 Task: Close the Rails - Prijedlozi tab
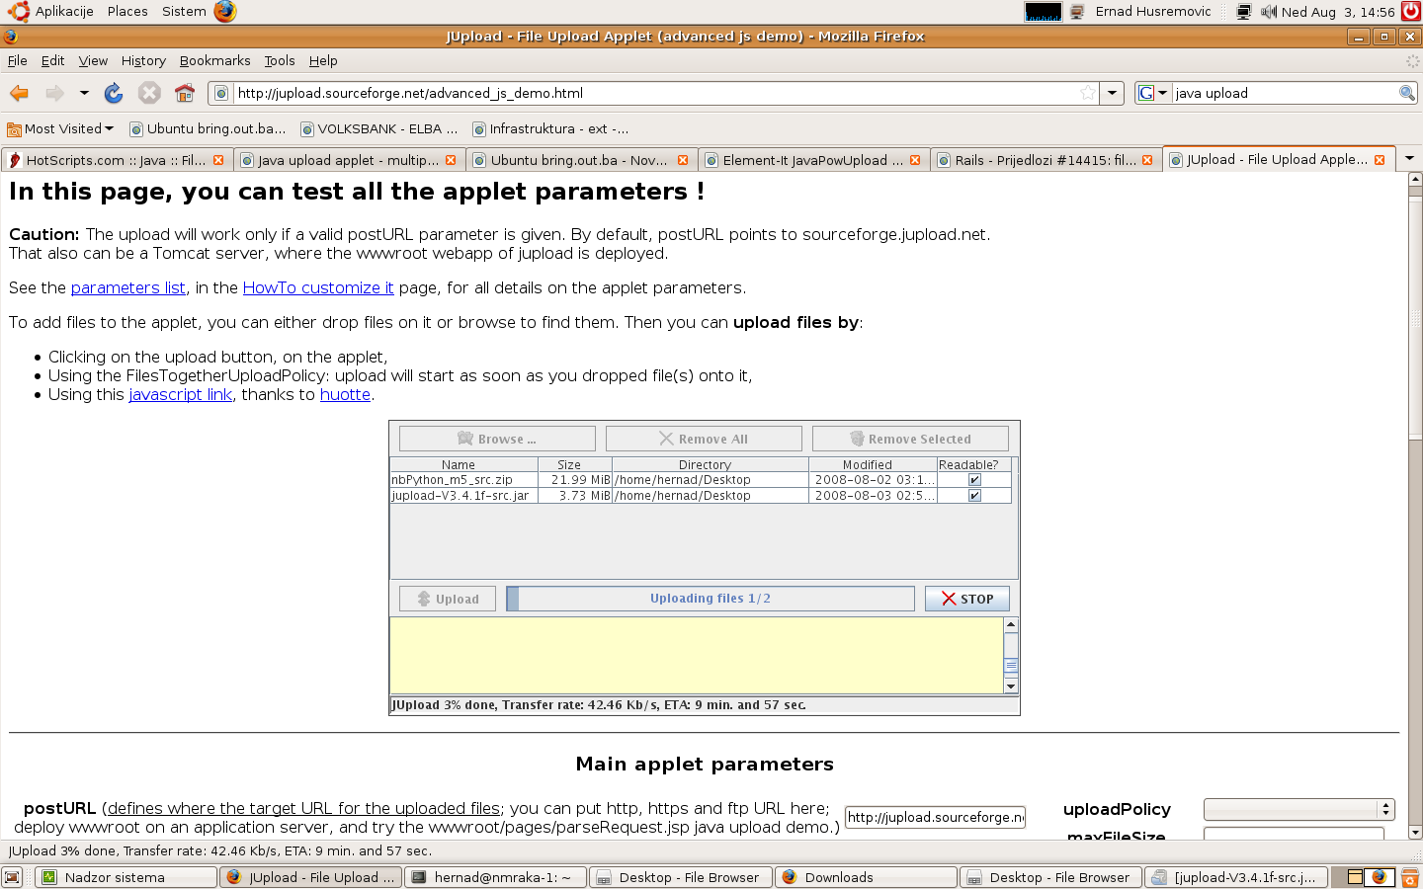point(1147,160)
